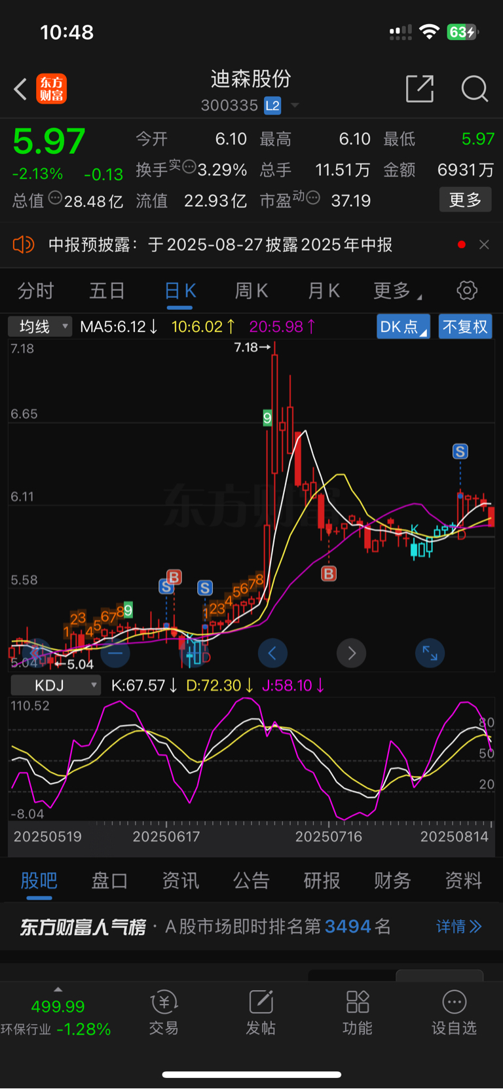Open the 资讯 tab
Viewport: 503px width, 1089px height.
[181, 881]
